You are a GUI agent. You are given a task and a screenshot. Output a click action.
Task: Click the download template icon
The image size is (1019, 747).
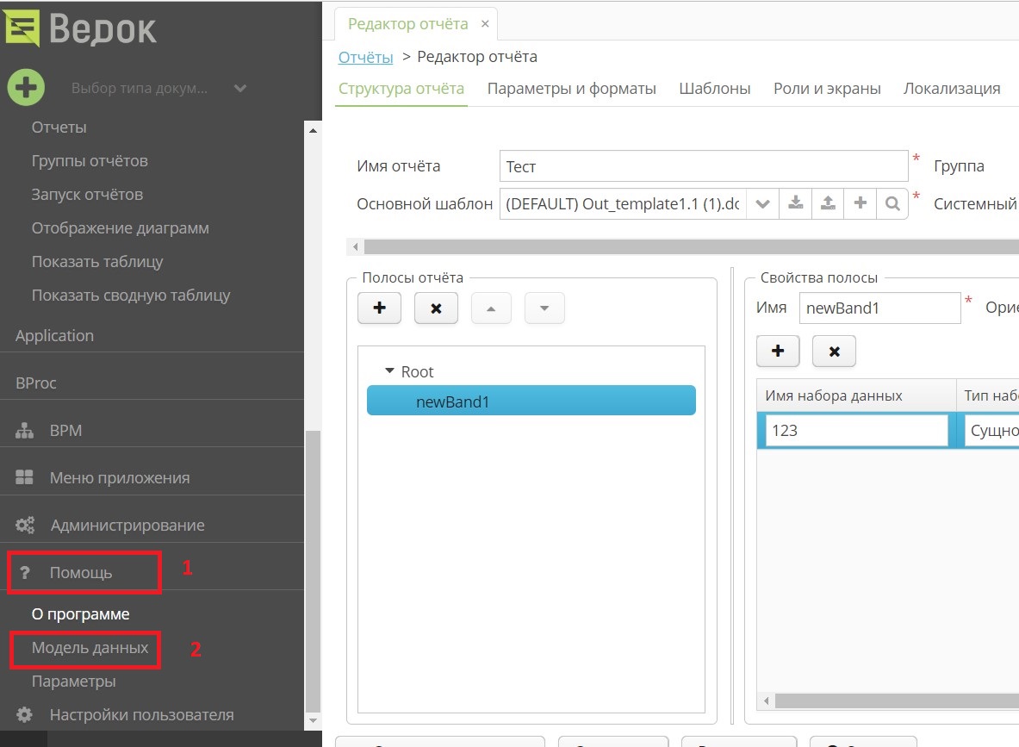coord(795,204)
